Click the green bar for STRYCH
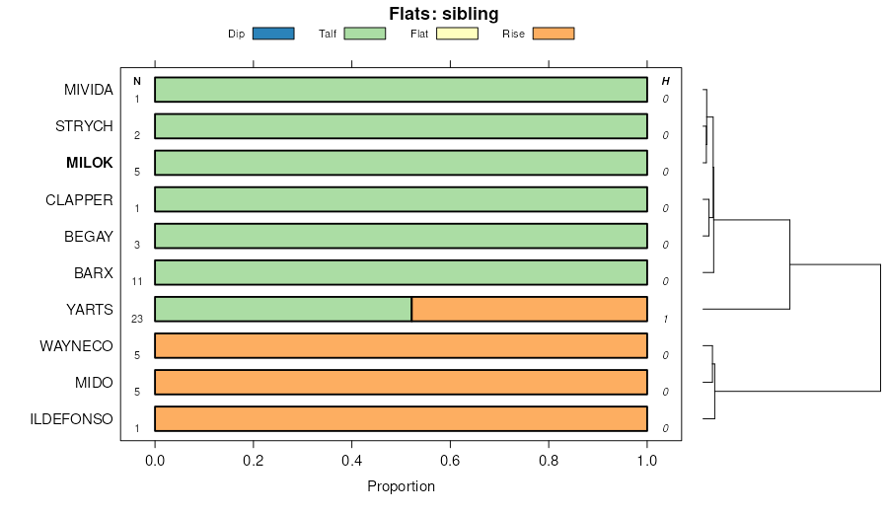 click(401, 126)
